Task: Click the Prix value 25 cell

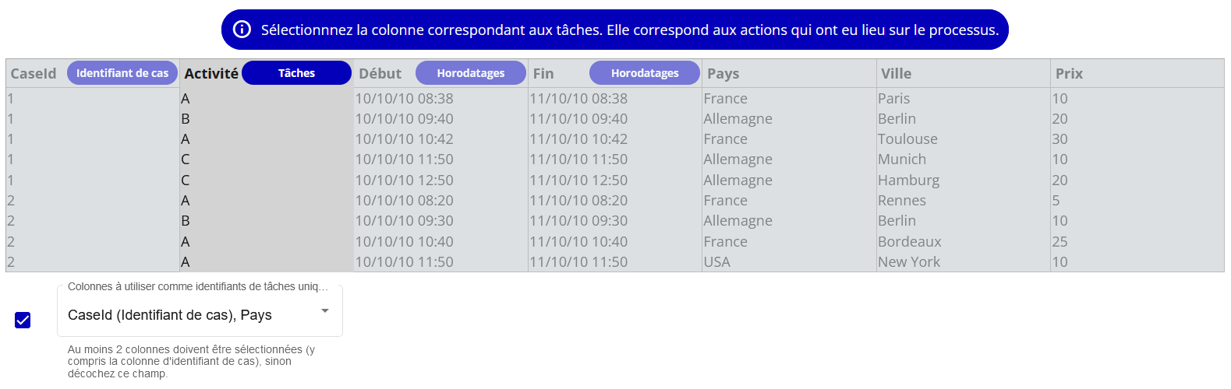Action: (1059, 242)
